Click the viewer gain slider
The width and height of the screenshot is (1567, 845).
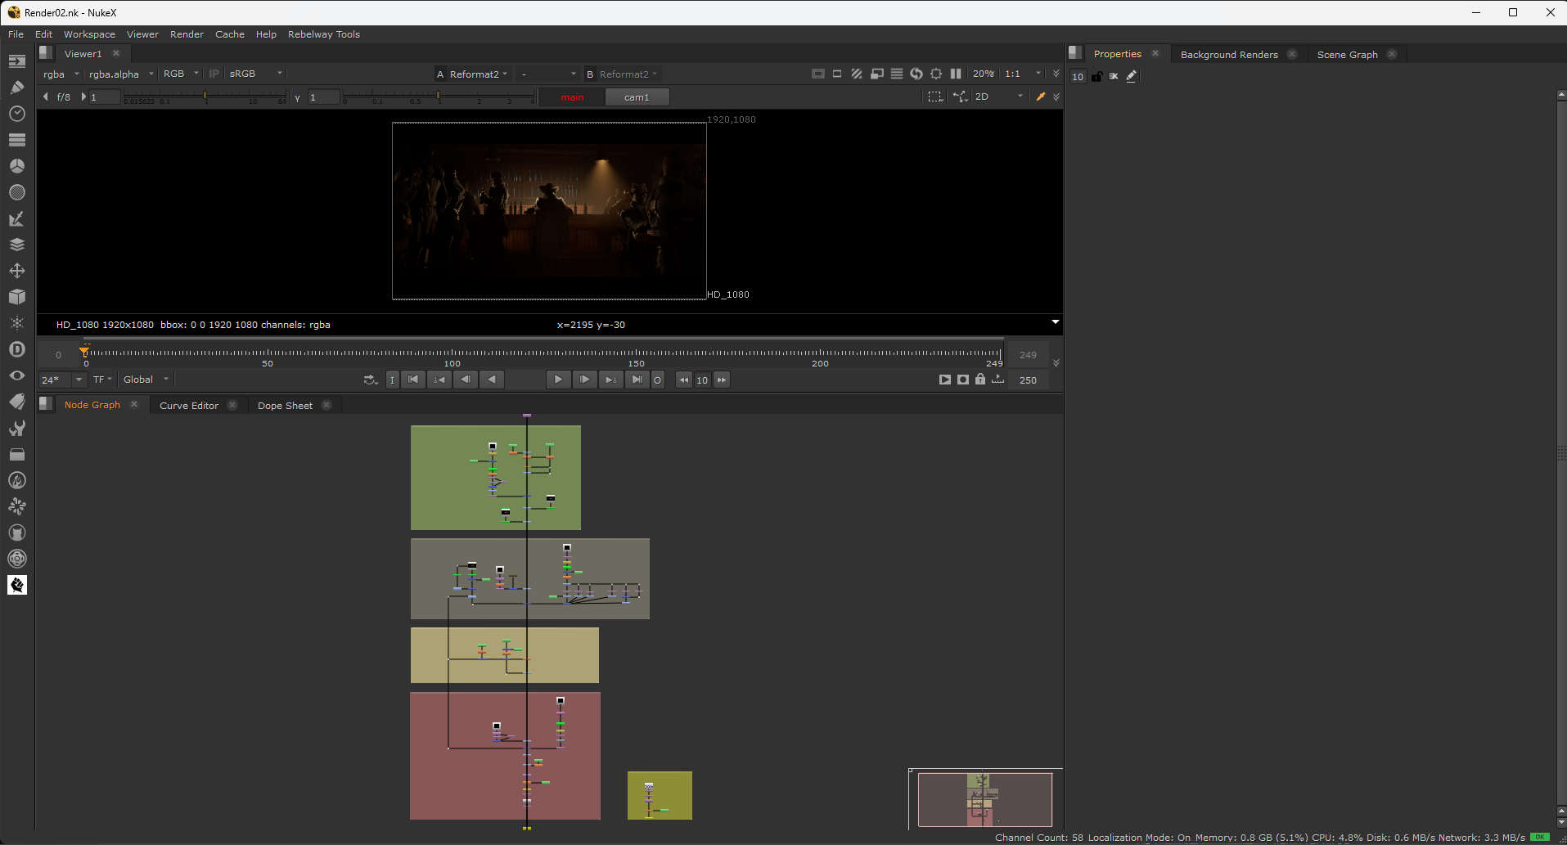205,97
